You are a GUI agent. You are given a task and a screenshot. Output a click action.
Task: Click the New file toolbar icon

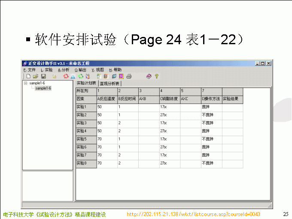click(x=28, y=76)
